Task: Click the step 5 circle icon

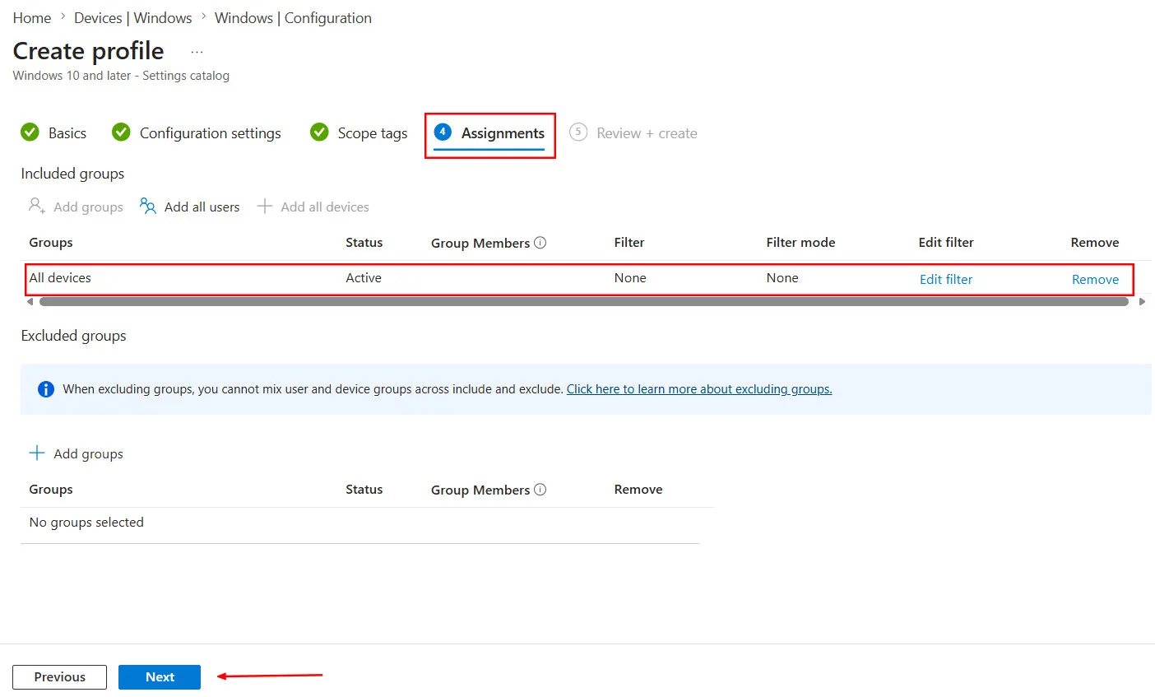Action: tap(578, 132)
